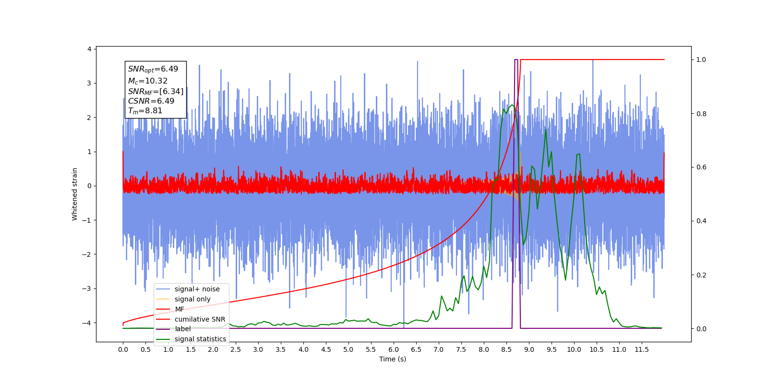Click the 4 tick on the strain axis
Screen dimensions: 768x384
click(x=89, y=49)
